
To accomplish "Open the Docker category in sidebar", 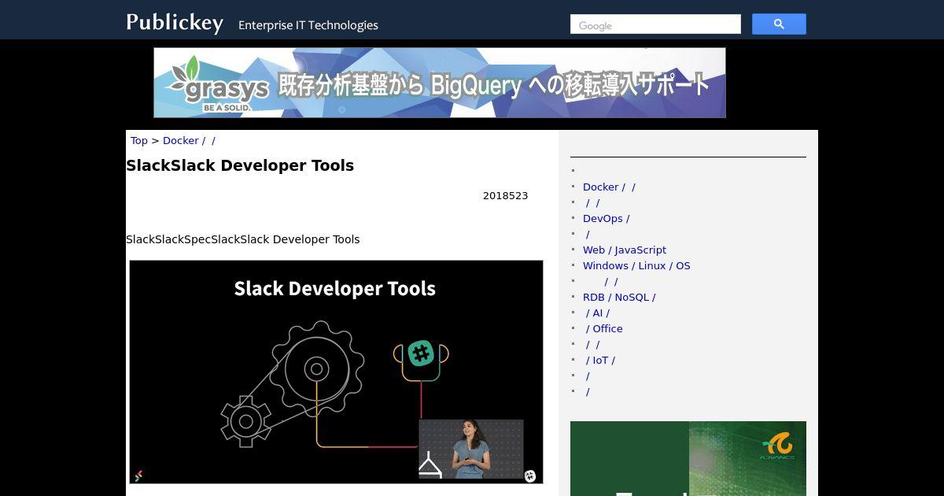I will coord(609,187).
